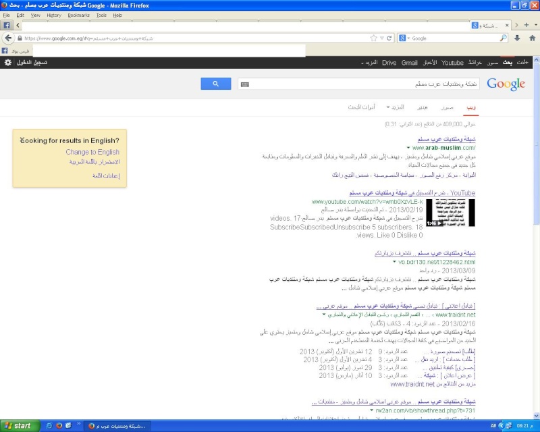The height and width of the screenshot is (432, 540).
Task: Open the Tools menu
Action: 101,15
